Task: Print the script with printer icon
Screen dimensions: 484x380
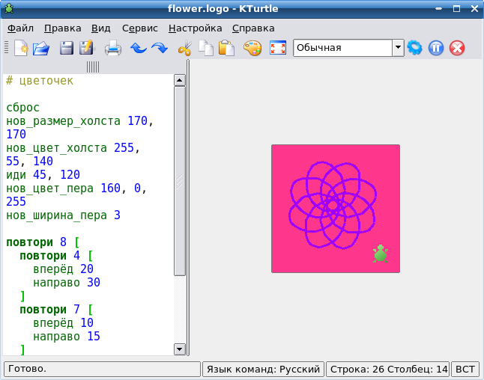Action: [x=112, y=48]
